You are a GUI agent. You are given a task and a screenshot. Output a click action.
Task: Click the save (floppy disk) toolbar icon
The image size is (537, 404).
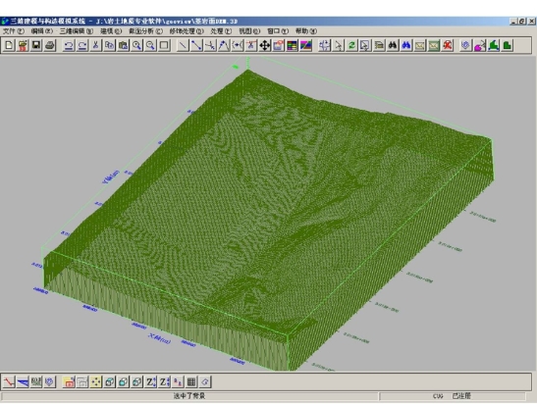pyautogui.click(x=36, y=45)
